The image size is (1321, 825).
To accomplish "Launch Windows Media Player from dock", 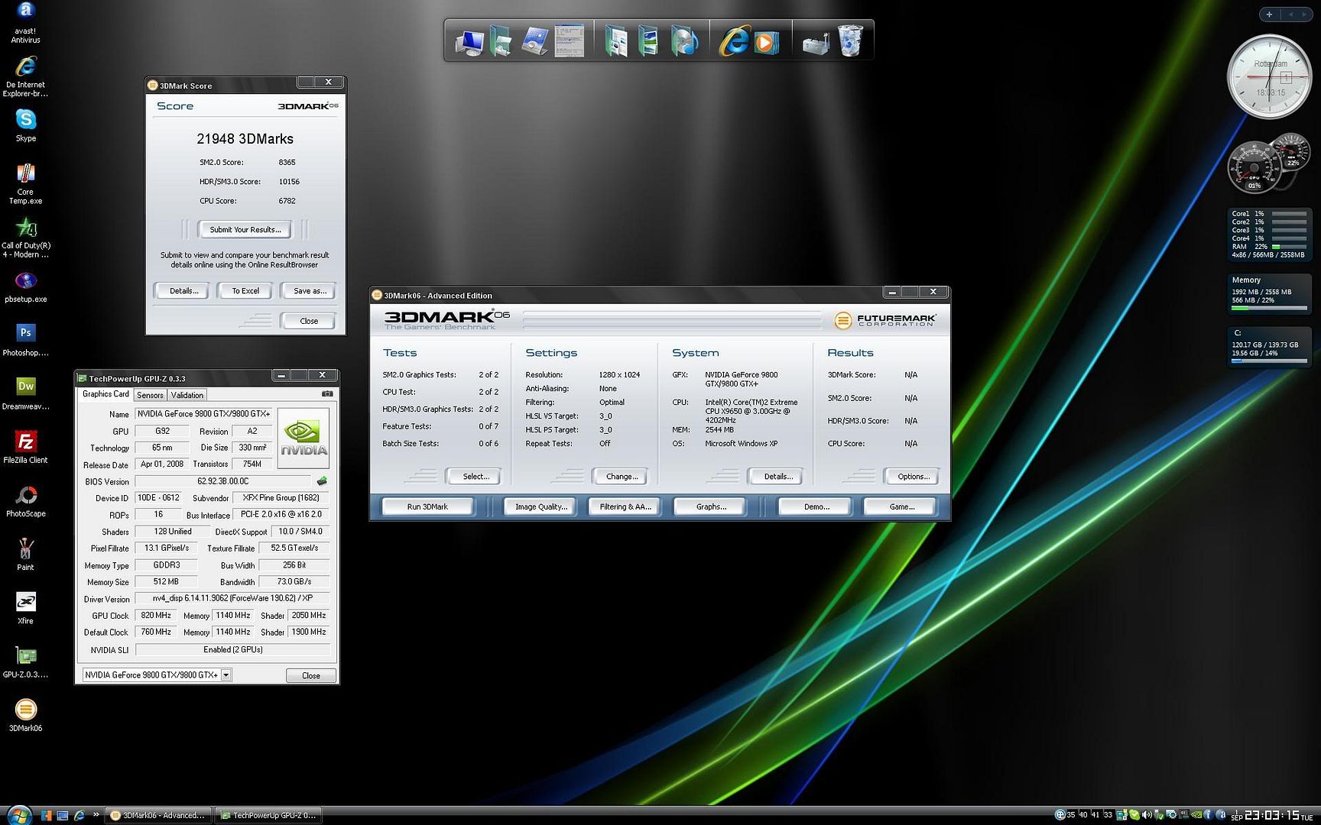I will coord(765,42).
